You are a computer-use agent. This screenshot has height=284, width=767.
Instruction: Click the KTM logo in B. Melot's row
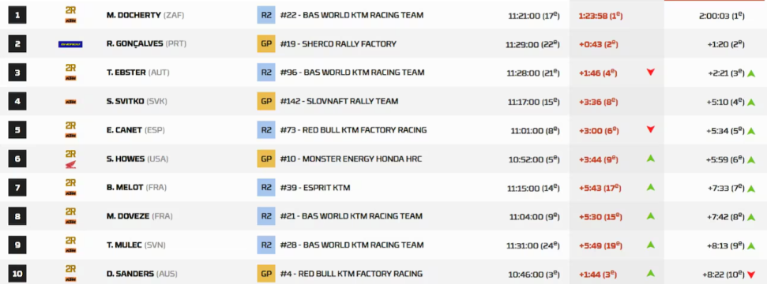70,193
